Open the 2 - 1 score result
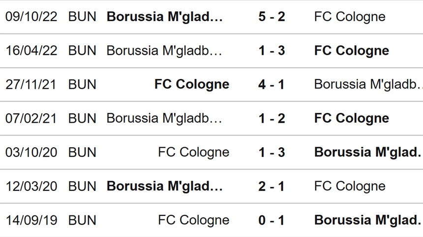The image size is (423, 237). click(272, 186)
